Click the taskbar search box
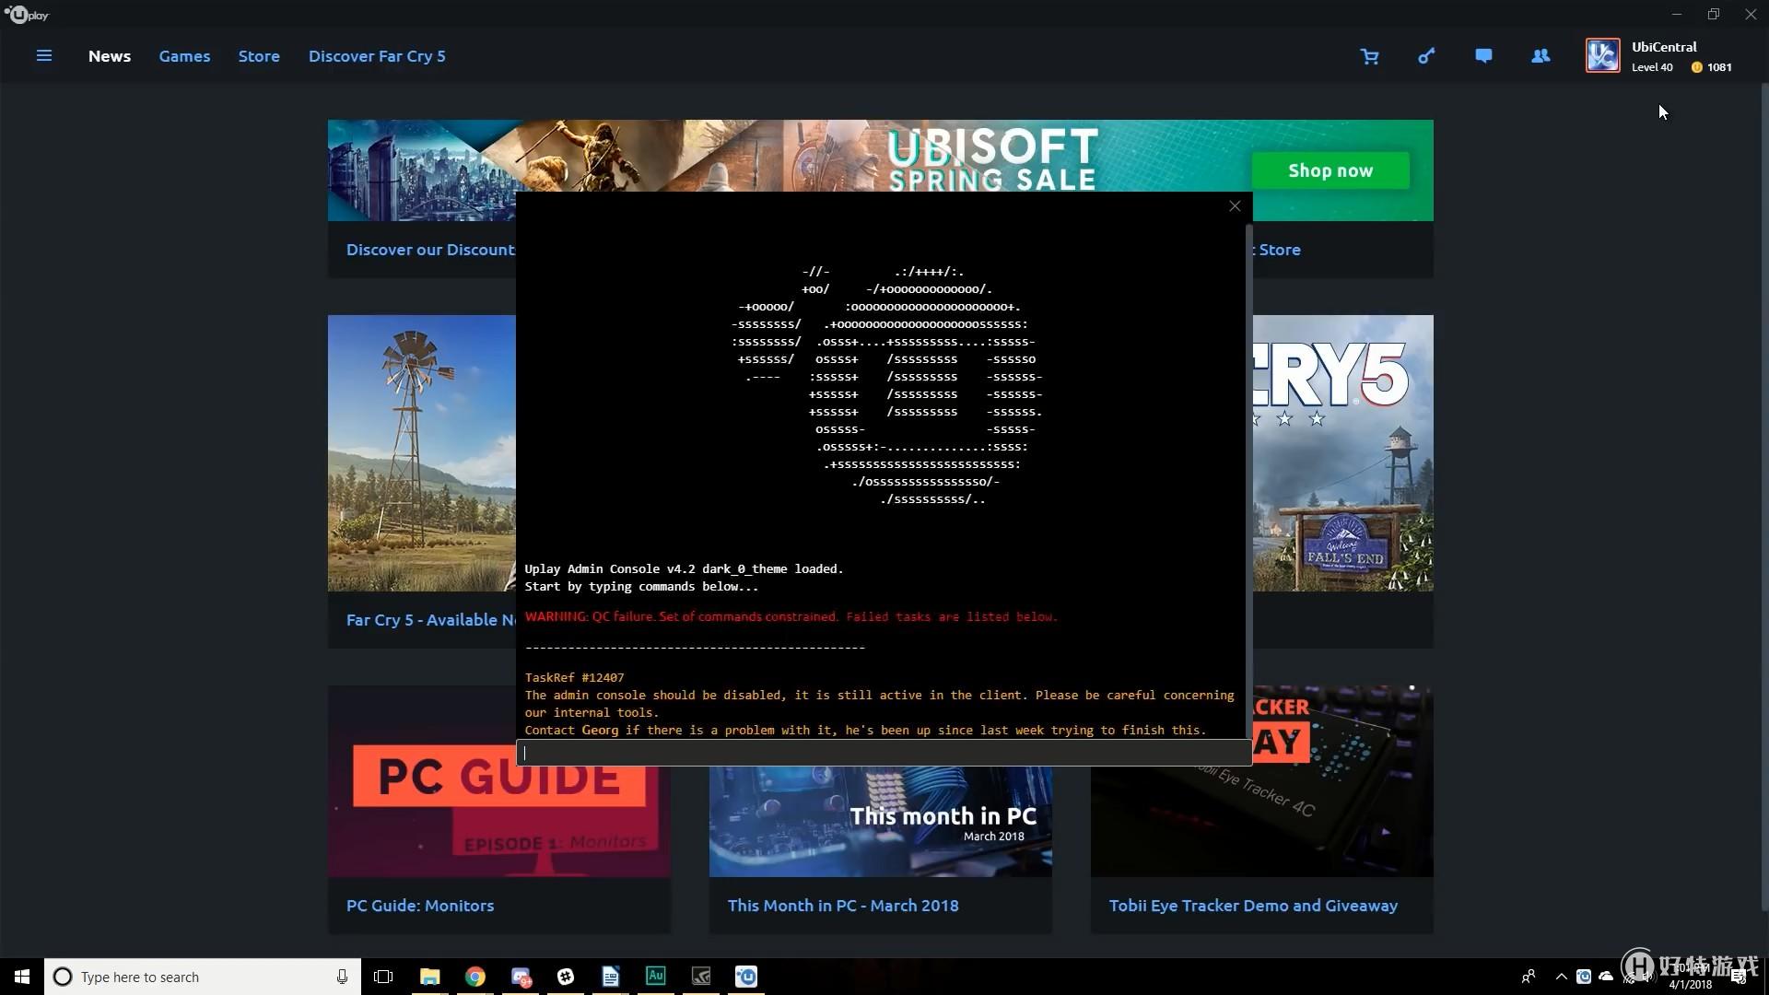This screenshot has width=1769, height=995. [x=203, y=977]
